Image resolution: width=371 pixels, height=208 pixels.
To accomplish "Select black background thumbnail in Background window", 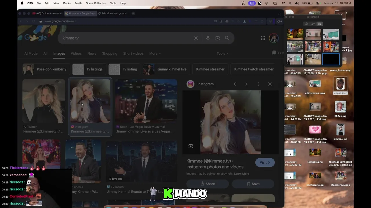I will pos(331,59).
